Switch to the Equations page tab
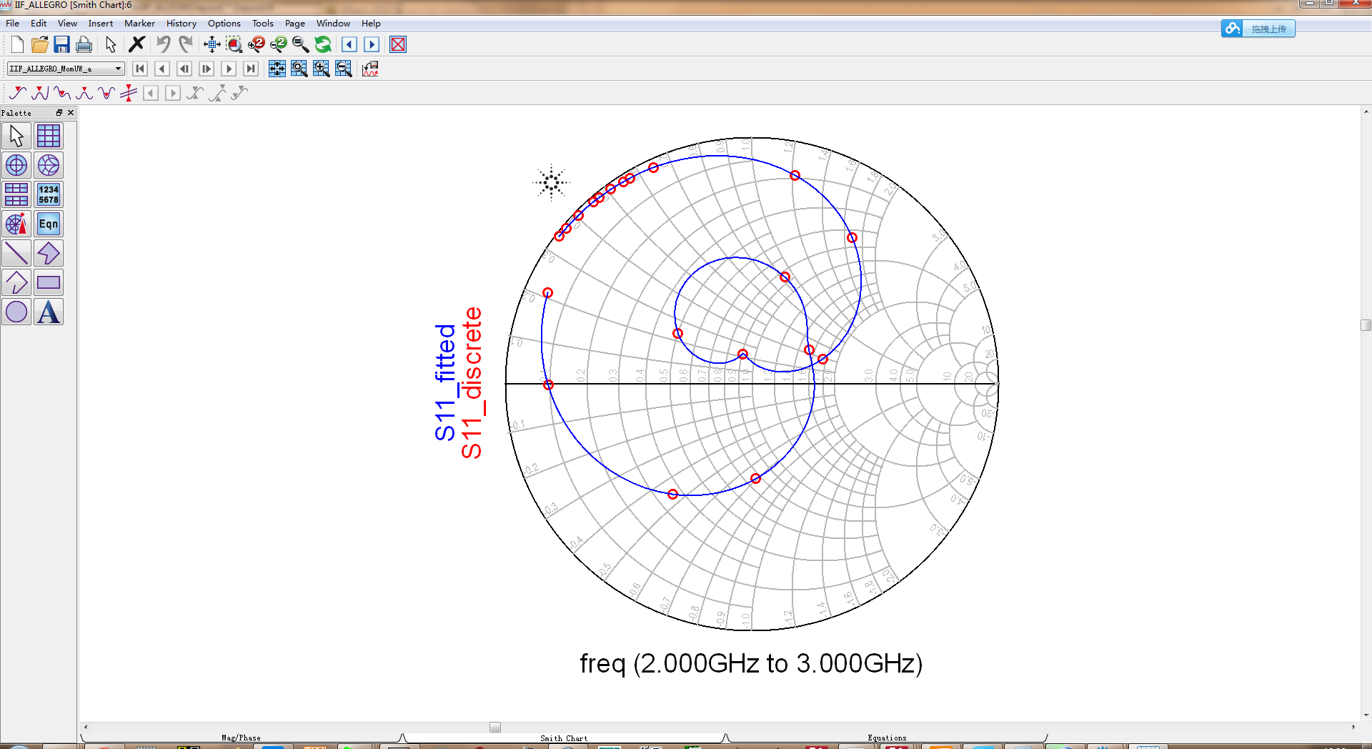1372x749 pixels. coord(887,738)
